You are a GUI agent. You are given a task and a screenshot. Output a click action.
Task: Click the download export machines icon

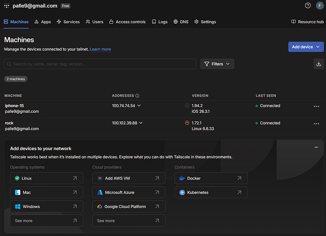[318, 64]
